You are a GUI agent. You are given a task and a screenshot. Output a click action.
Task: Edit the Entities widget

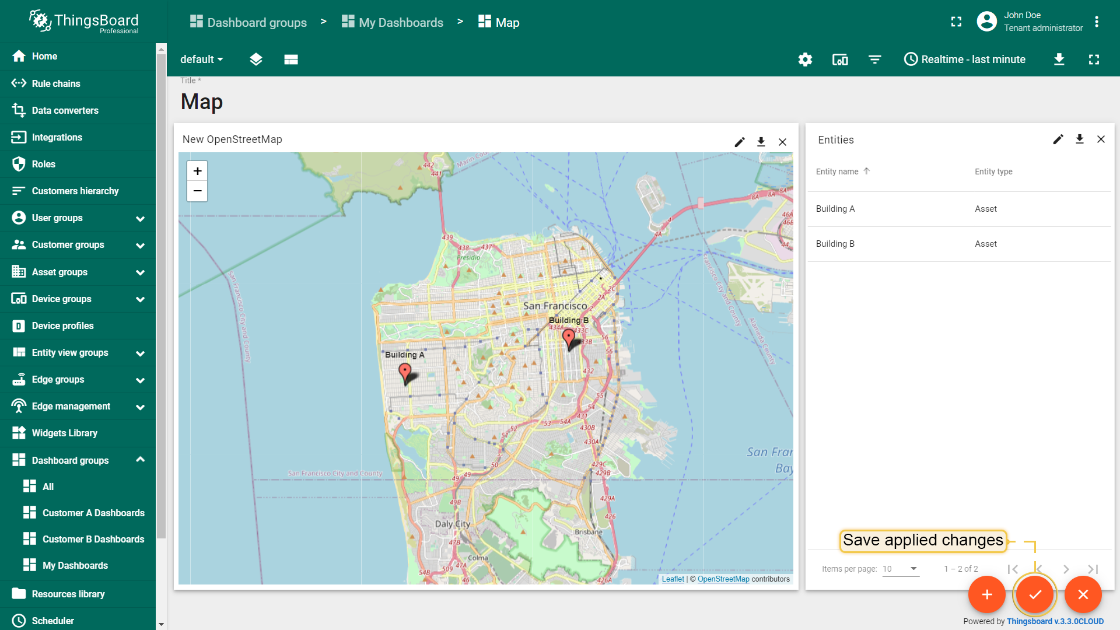tap(1058, 139)
